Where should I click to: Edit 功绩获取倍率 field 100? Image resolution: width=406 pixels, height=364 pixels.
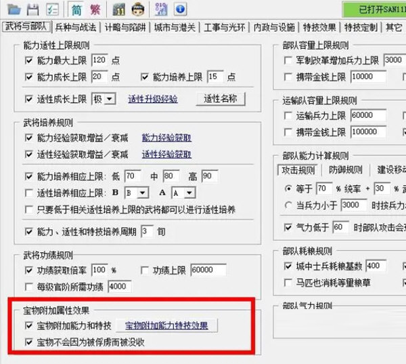99,270
